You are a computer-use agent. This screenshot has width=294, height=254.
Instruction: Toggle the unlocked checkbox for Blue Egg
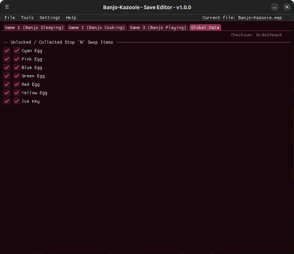pos(7,67)
